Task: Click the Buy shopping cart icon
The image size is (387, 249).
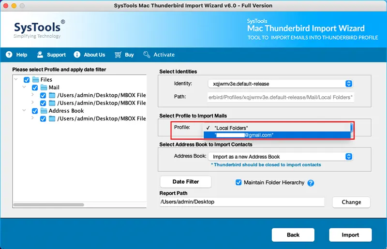Action: pos(118,55)
